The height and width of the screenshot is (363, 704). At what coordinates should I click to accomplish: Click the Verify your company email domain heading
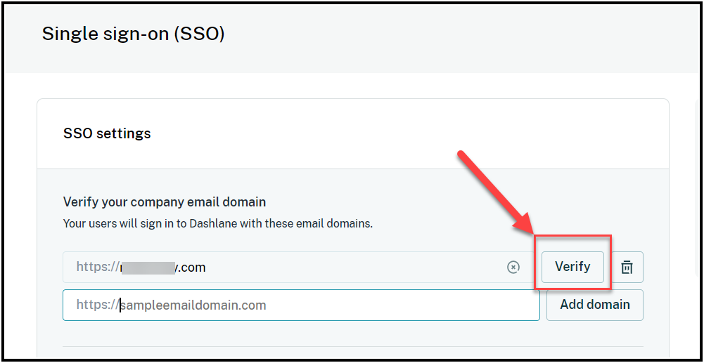click(x=165, y=202)
